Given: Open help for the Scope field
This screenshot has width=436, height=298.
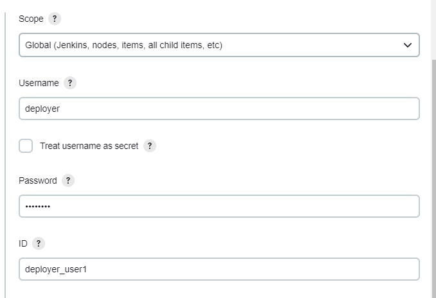Looking at the screenshot, I should point(55,19).
